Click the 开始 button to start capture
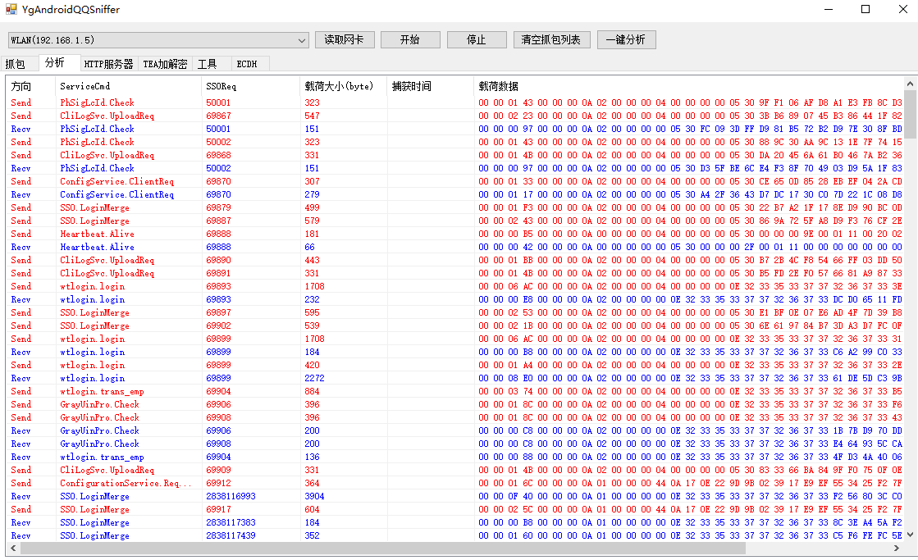The image size is (918, 560). point(410,40)
